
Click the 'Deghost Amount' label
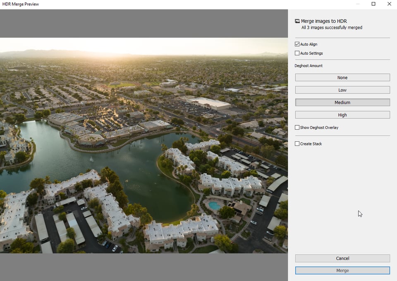pos(309,66)
